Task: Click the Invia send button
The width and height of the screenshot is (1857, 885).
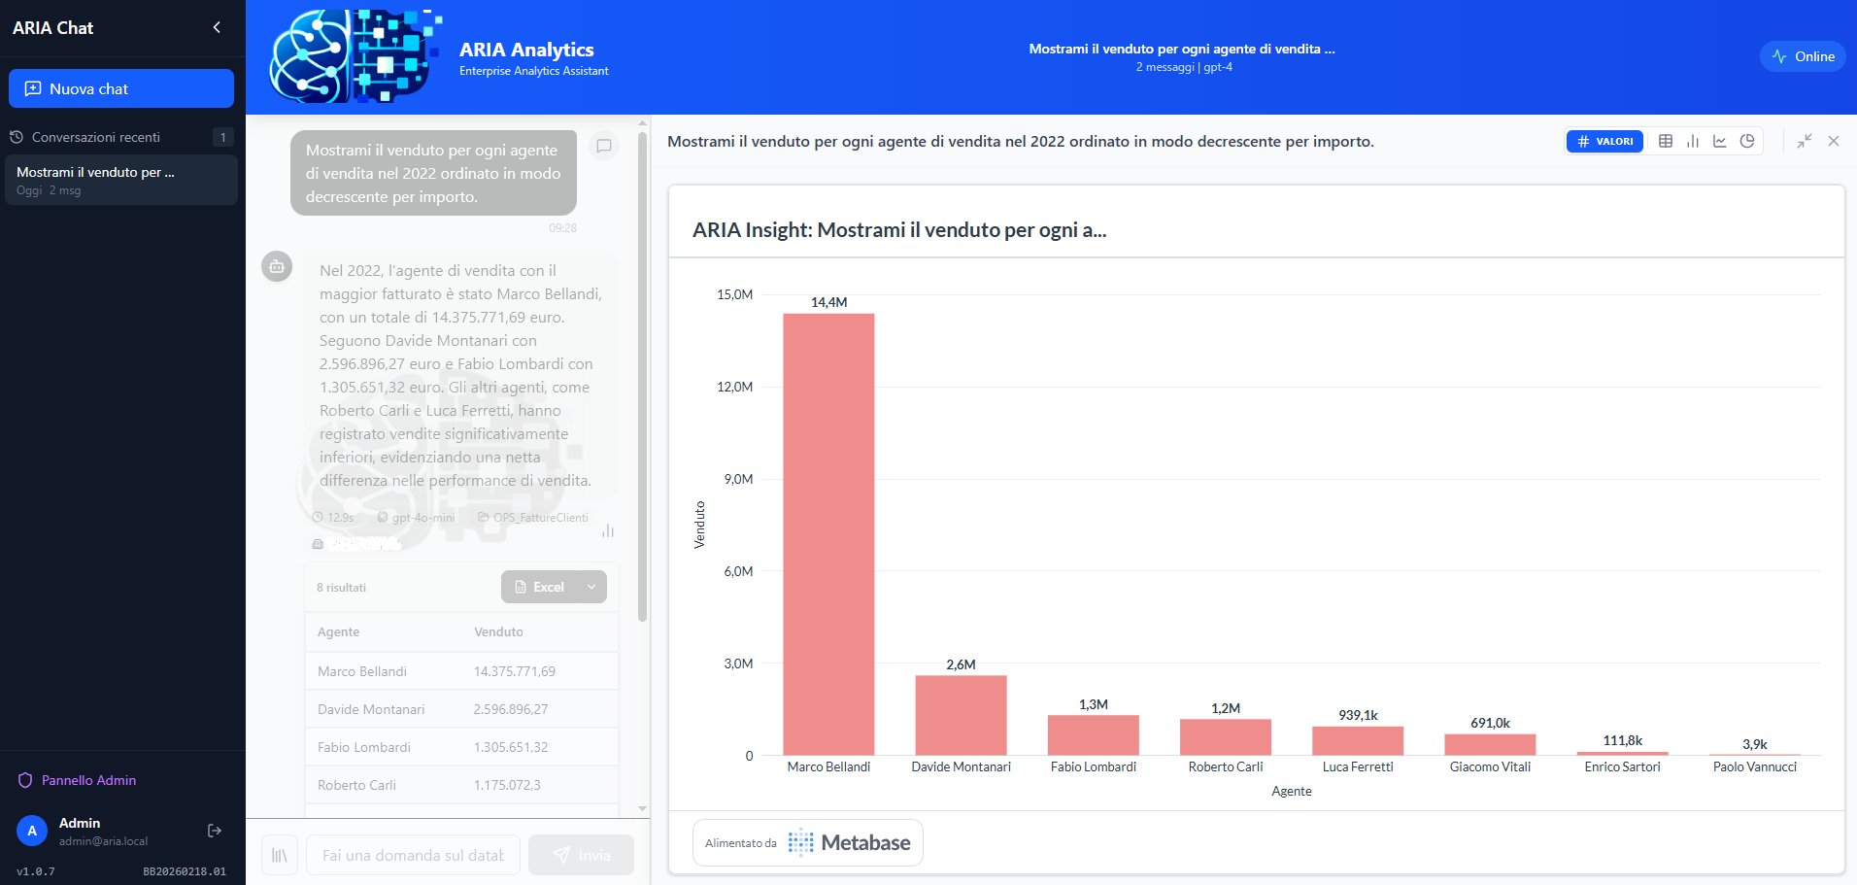Action: tap(582, 855)
